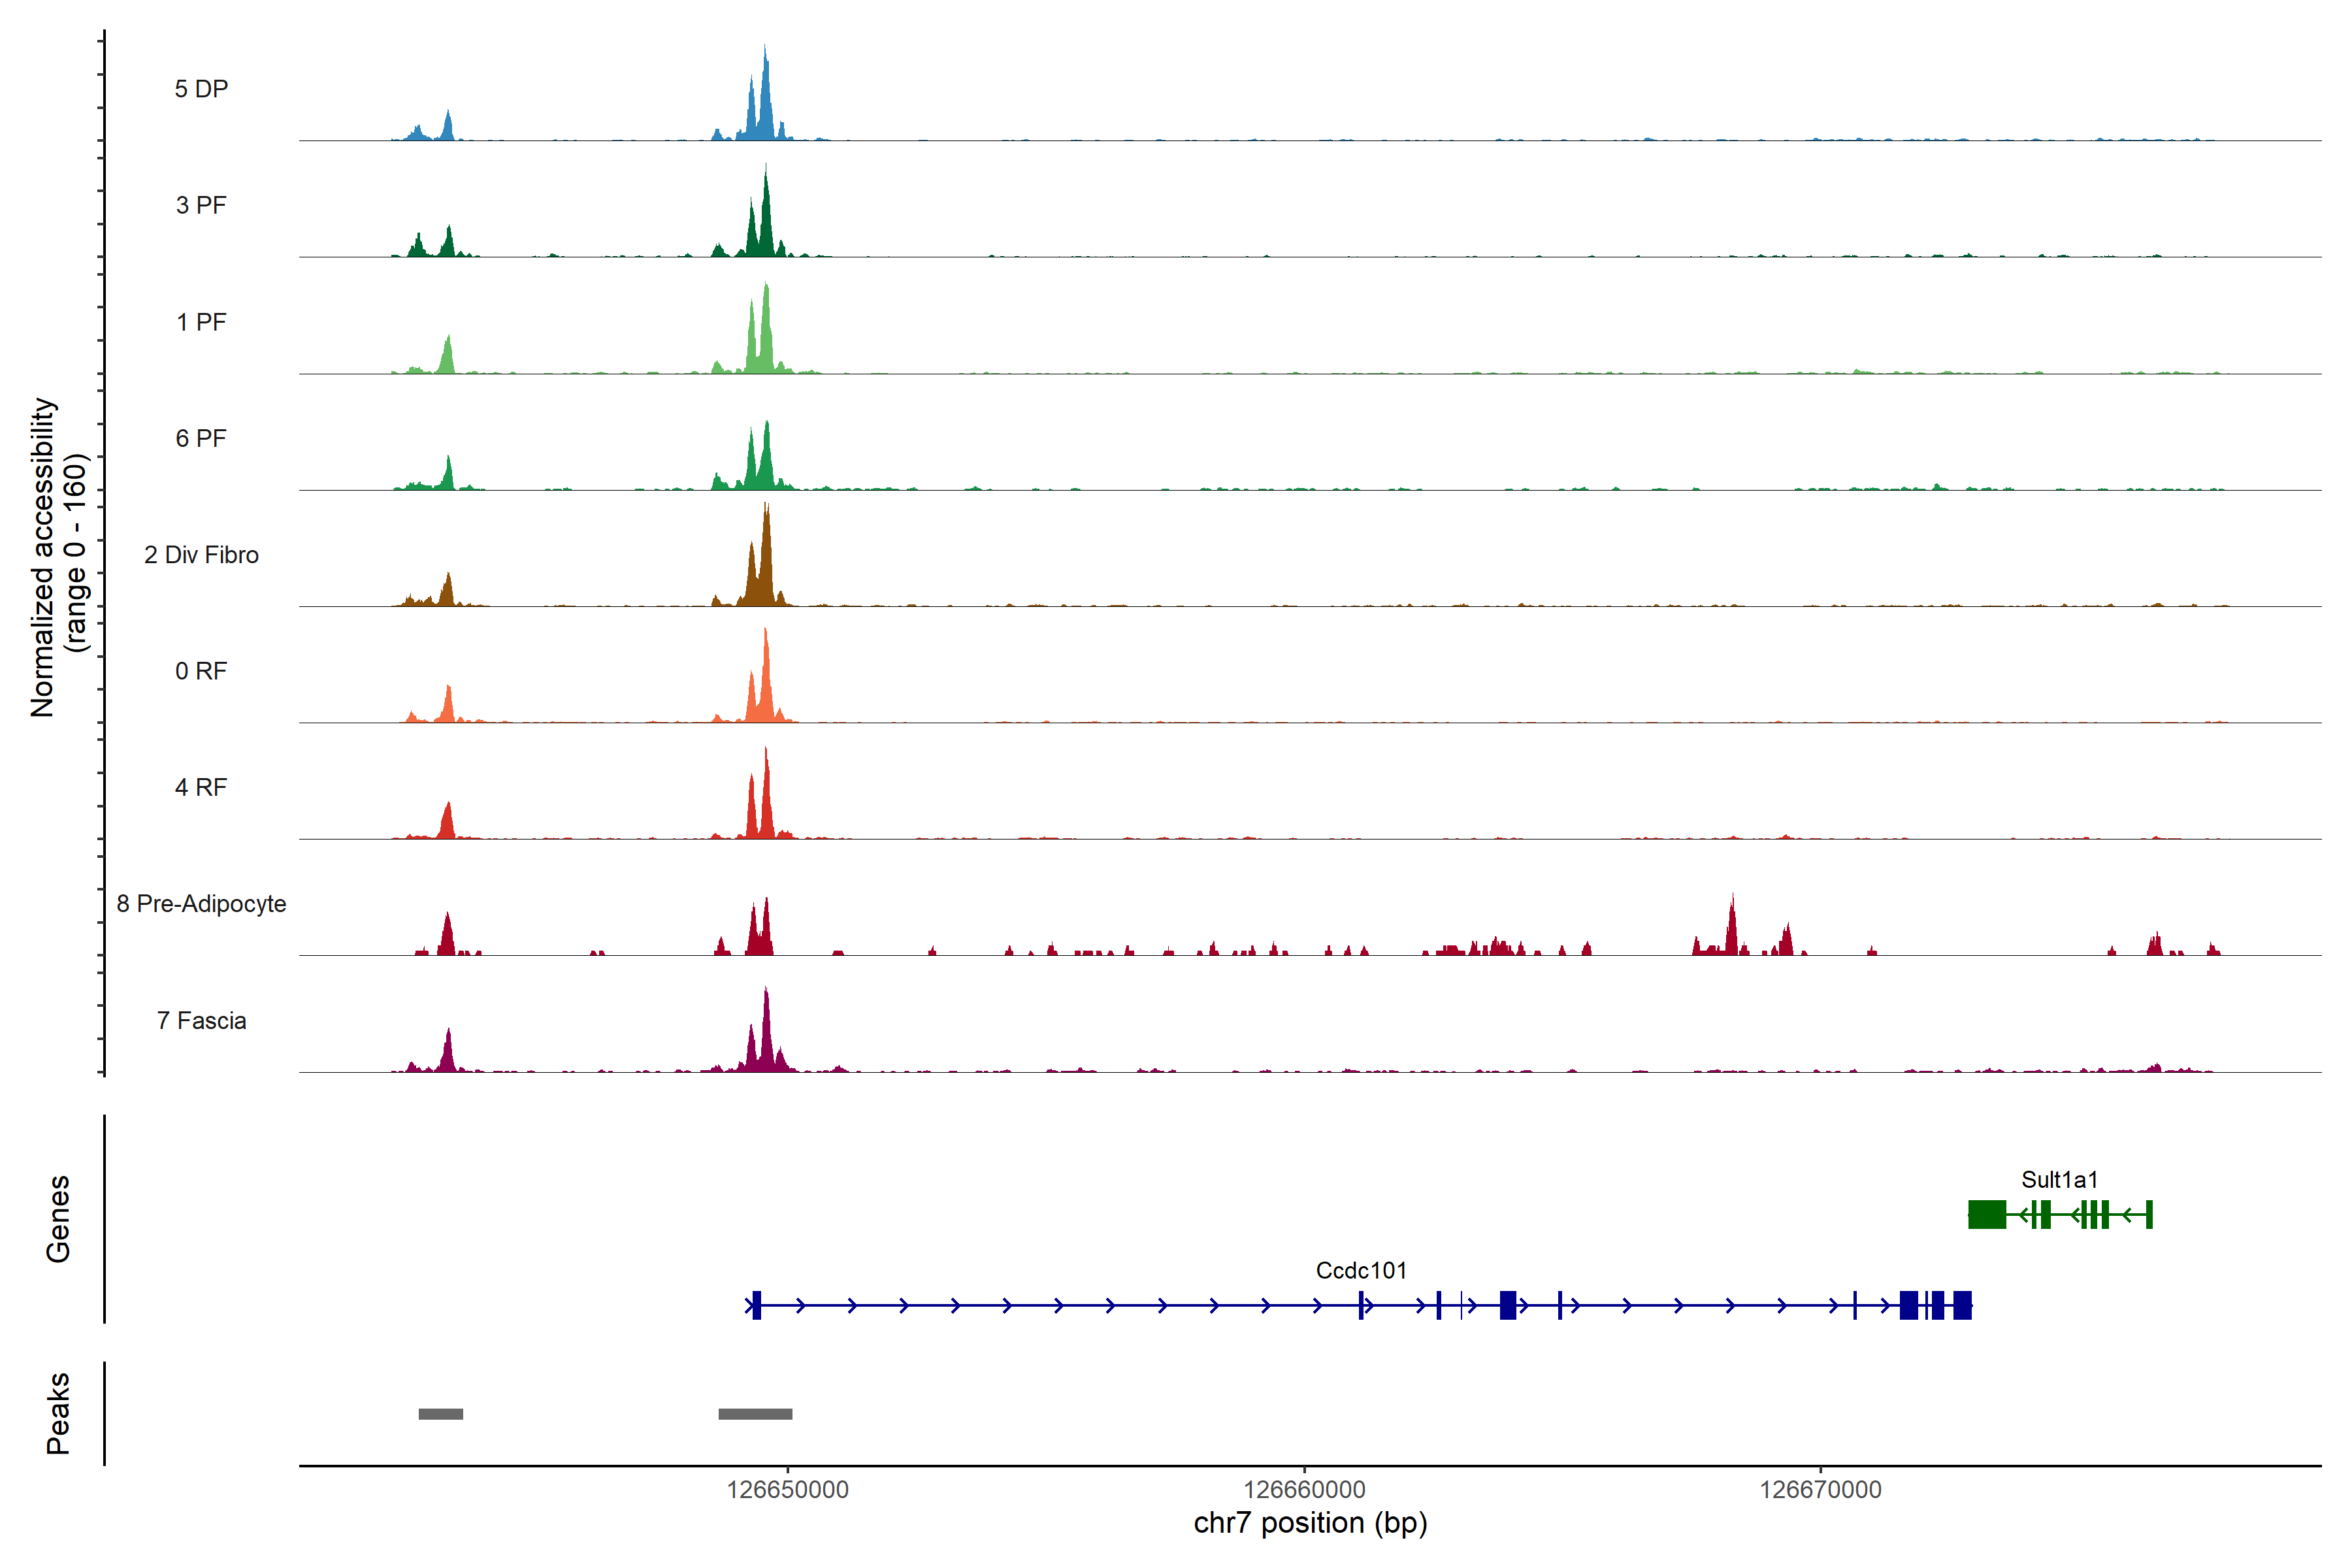Click the chr7 position axis title
This screenshot has width=2352, height=1568.
1310,1523
